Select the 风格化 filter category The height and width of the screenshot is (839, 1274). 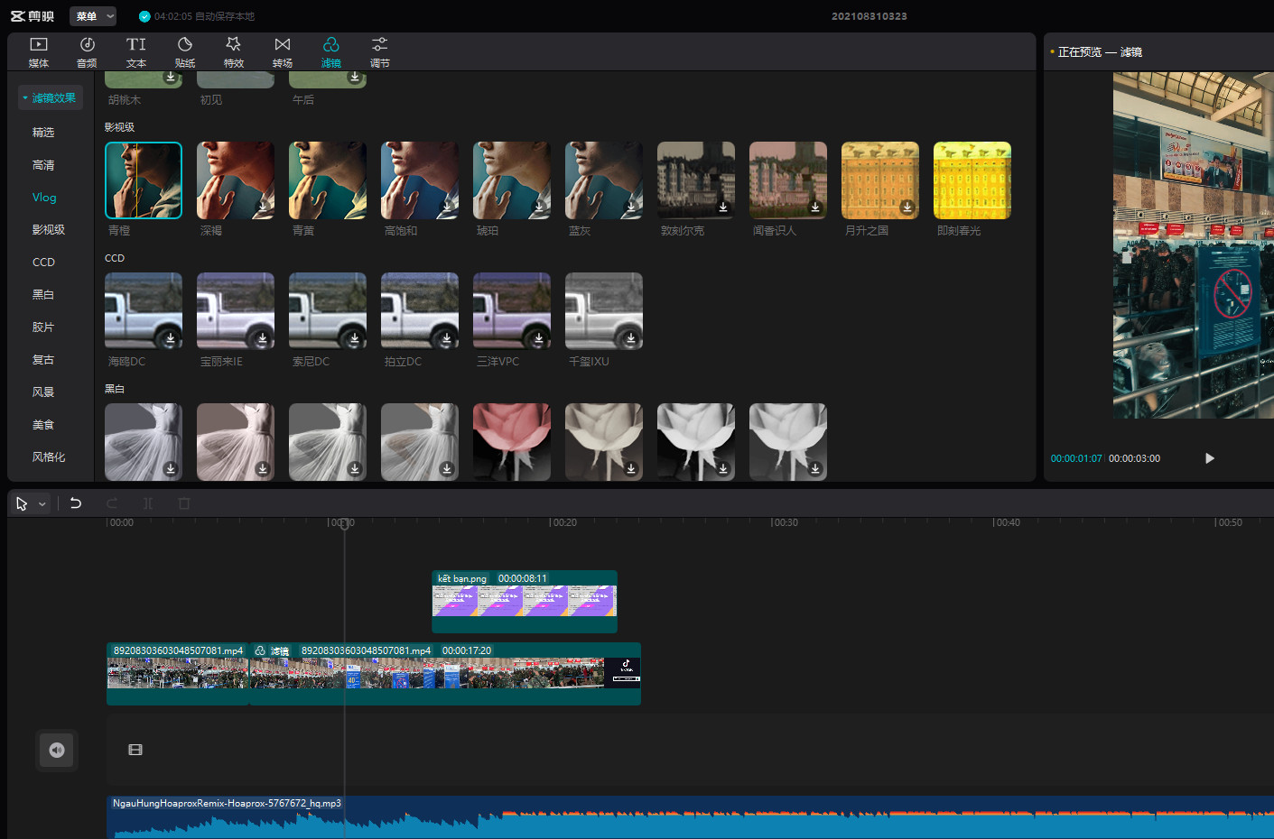click(49, 456)
